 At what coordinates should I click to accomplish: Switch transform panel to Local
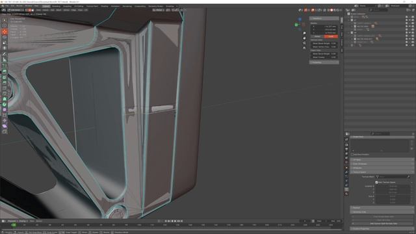pos(331,36)
